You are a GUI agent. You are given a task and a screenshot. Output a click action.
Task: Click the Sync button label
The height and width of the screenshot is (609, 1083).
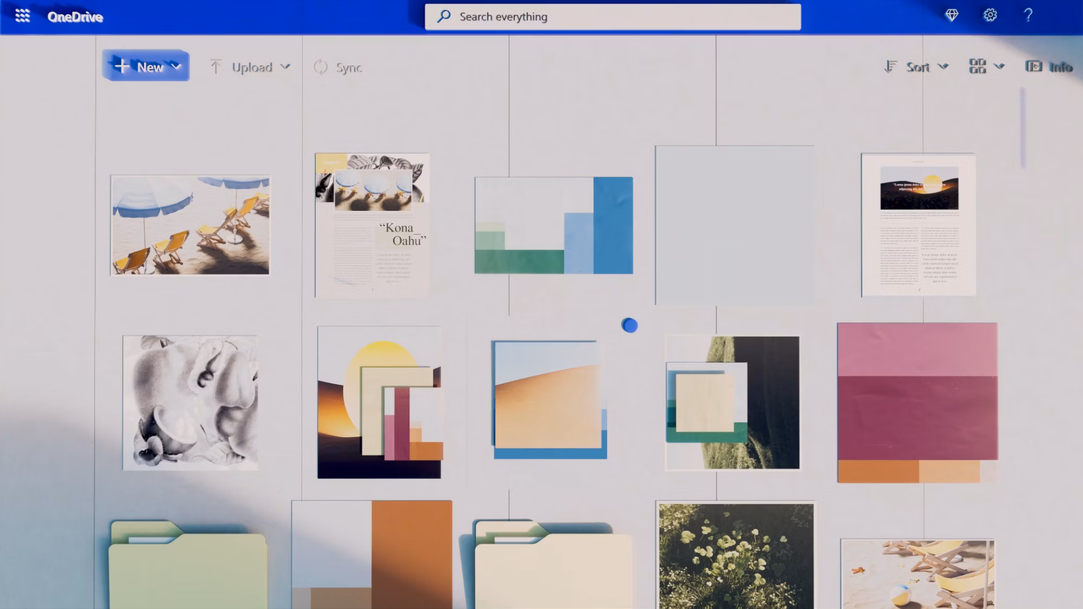349,68
